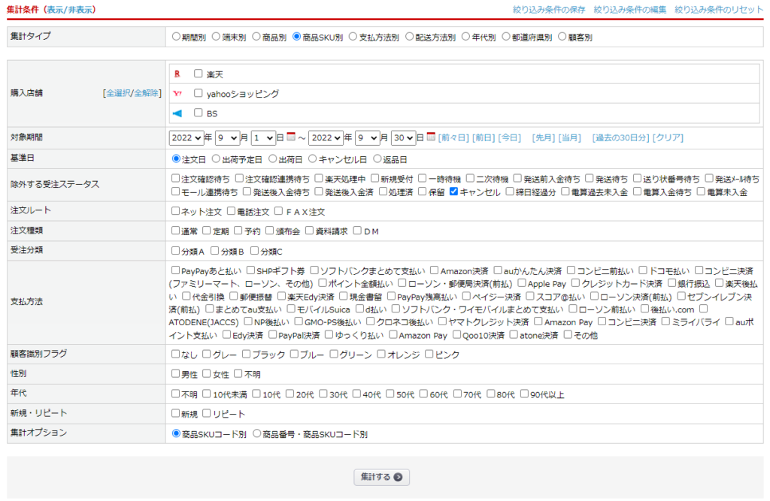This screenshot has width=770, height=501.
Task: Open the end date calendar picker icon
Action: pyautogui.click(x=431, y=137)
